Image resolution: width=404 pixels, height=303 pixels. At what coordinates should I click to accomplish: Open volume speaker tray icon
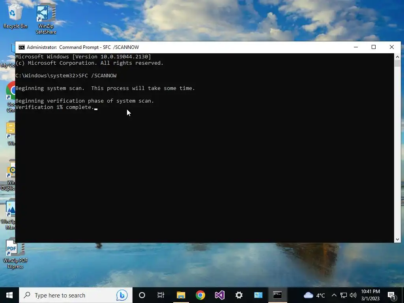coord(353,295)
